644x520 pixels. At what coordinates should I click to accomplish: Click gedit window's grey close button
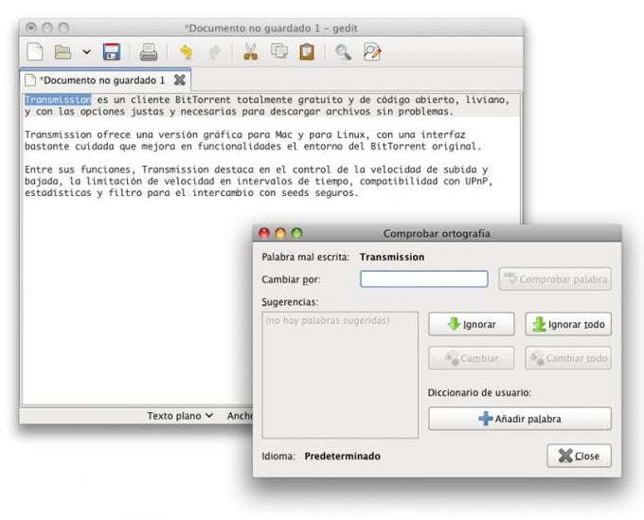pyautogui.click(x=31, y=27)
